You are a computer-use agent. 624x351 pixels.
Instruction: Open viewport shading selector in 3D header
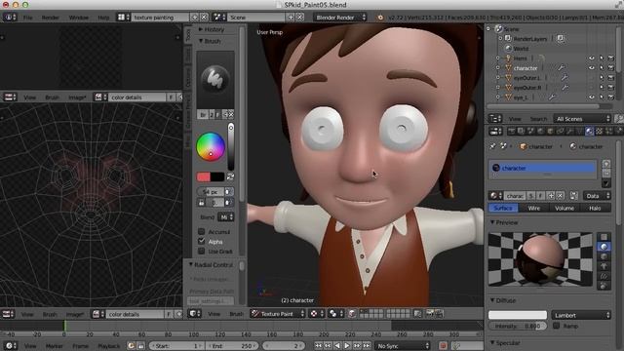click(x=316, y=314)
